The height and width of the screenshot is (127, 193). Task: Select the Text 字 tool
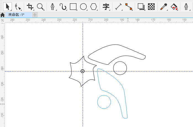point(106,7)
